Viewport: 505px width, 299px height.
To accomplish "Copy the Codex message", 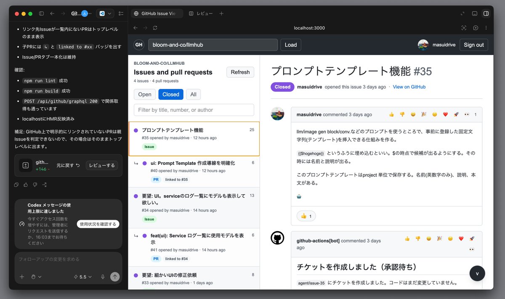I will (16, 185).
